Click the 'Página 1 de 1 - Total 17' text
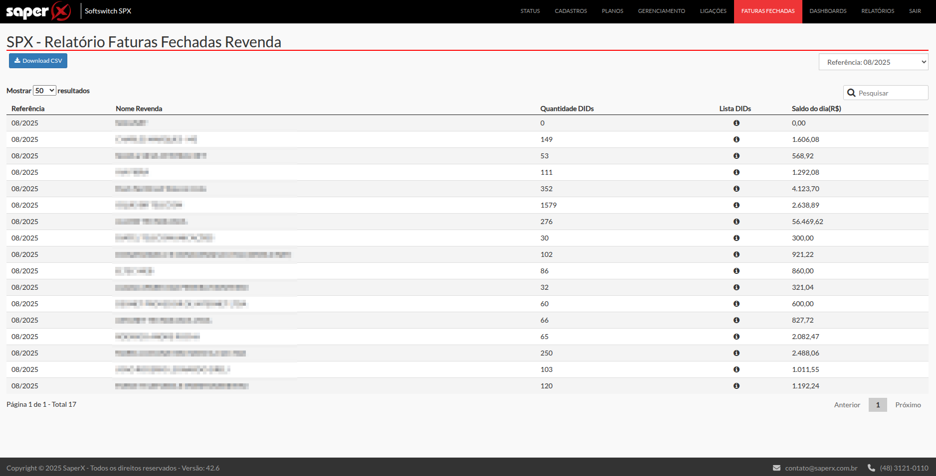936x476 pixels. (41, 404)
